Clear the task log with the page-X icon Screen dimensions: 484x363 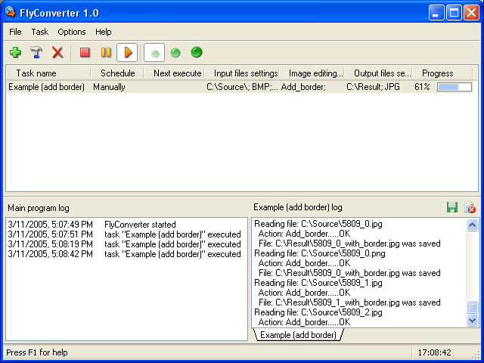click(470, 207)
